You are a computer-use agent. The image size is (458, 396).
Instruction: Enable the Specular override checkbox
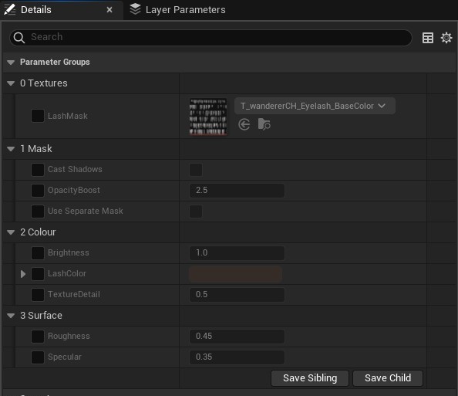tap(38, 357)
